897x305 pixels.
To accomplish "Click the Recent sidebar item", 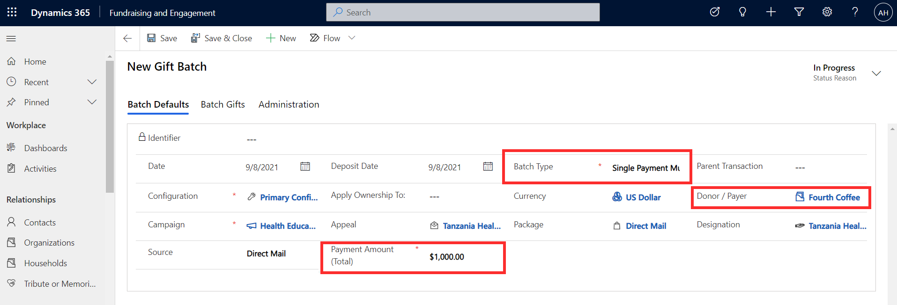I will 37,82.
